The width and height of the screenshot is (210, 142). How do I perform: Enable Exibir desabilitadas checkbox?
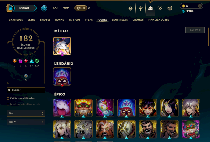coord(8,99)
